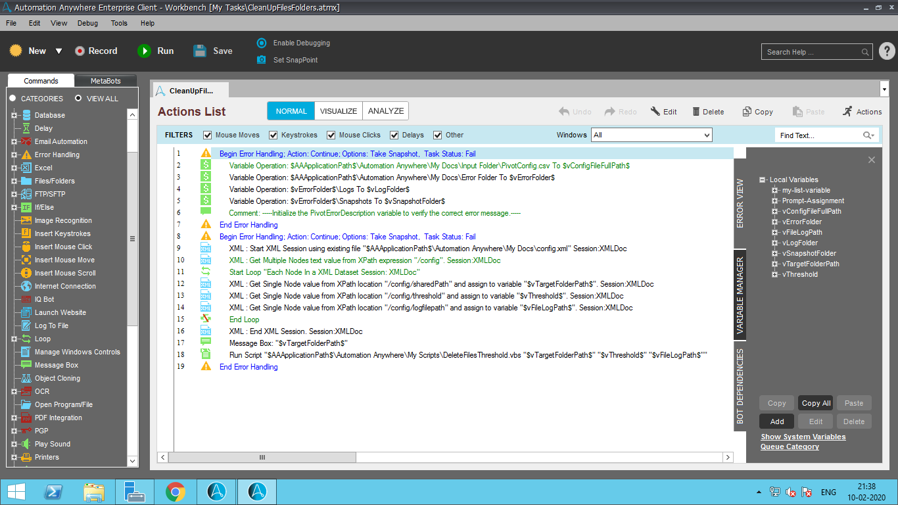The height and width of the screenshot is (505, 898).
Task: Open the Show System Variables link
Action: click(x=803, y=437)
